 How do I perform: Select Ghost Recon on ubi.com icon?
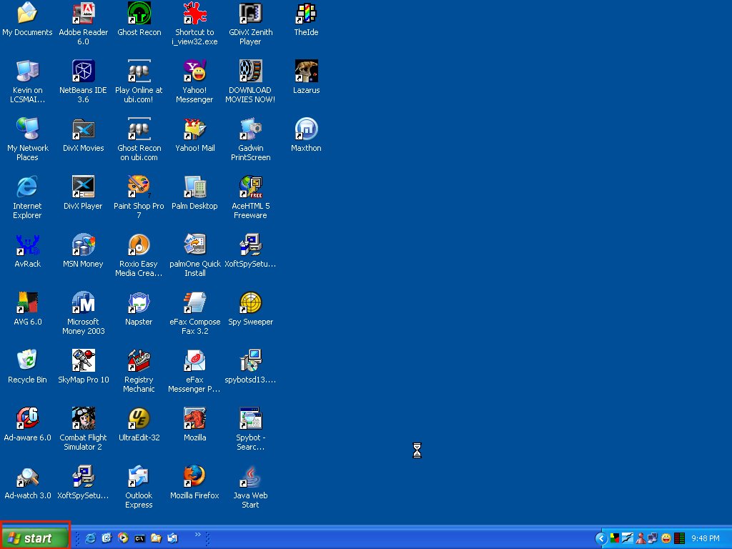(139, 129)
